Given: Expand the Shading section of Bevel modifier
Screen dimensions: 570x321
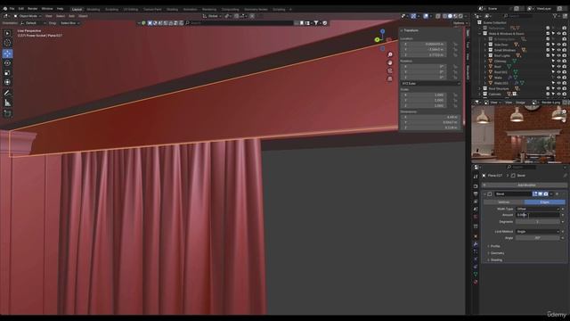Looking at the screenshot, I should (x=495, y=259).
